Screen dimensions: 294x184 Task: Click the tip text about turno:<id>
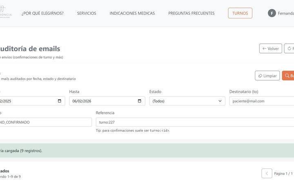coord(133,130)
